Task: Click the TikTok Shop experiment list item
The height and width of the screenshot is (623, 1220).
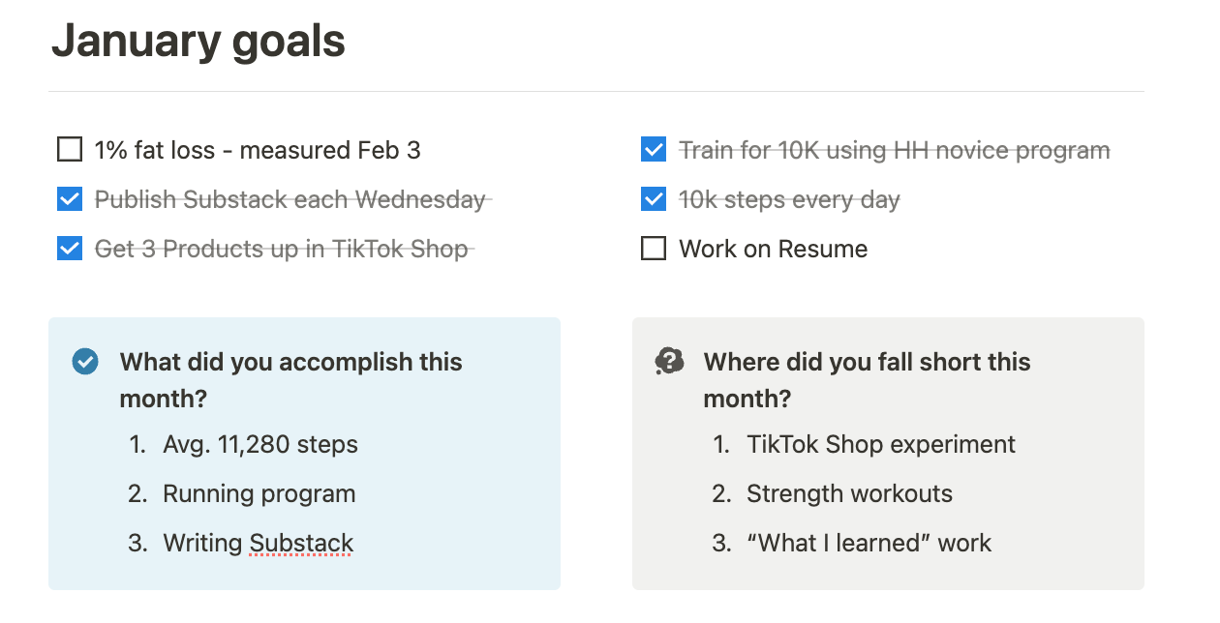Action: (x=881, y=444)
